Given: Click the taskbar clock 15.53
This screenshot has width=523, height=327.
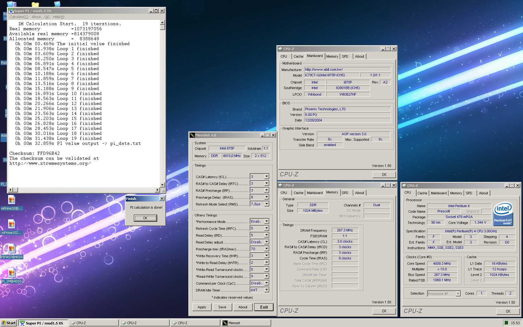Looking at the screenshot, I should (x=515, y=323).
